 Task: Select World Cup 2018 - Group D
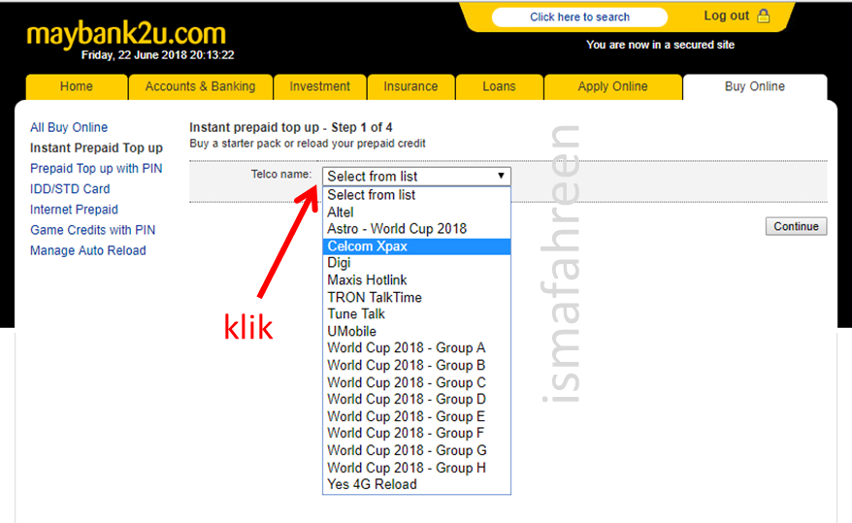click(416, 399)
